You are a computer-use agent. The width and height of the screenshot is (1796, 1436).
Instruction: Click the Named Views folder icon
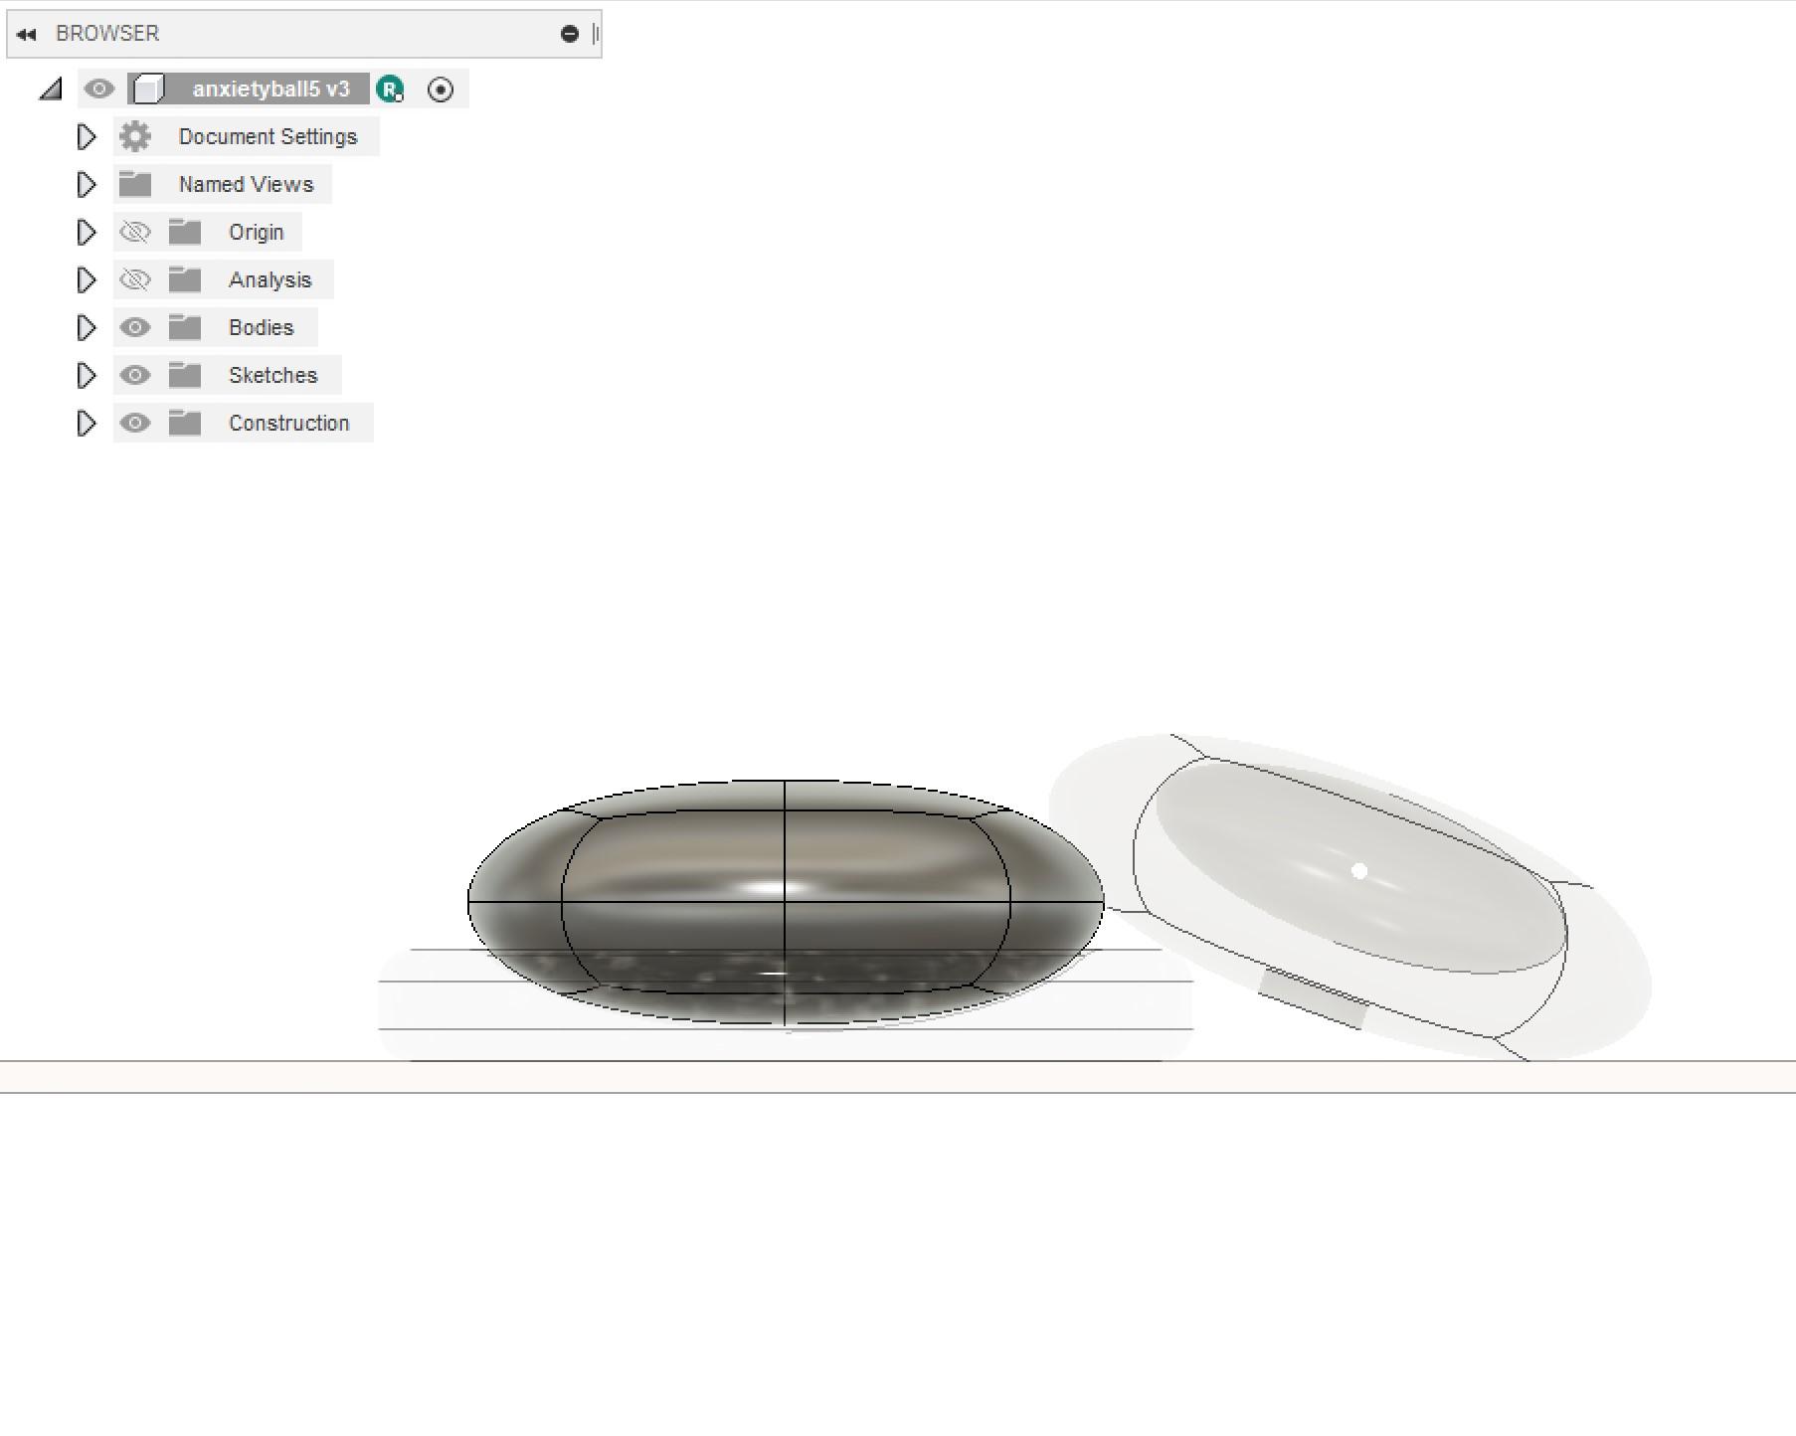point(136,184)
